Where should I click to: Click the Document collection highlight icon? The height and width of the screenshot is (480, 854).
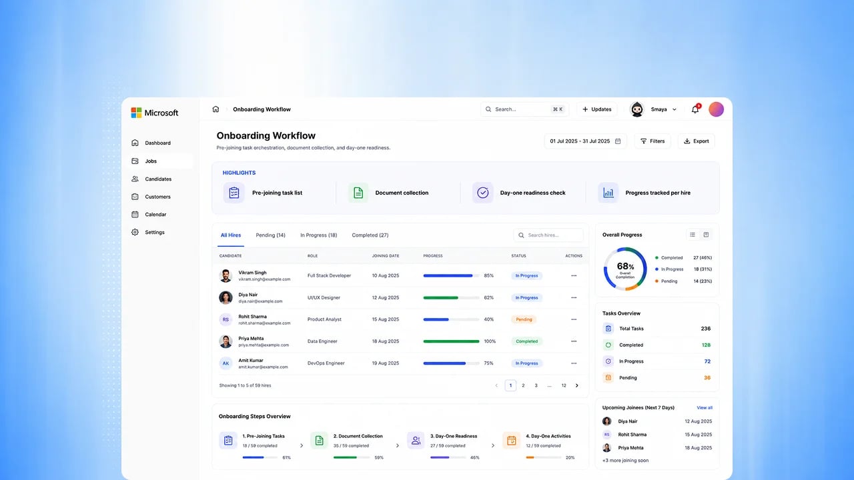(358, 193)
